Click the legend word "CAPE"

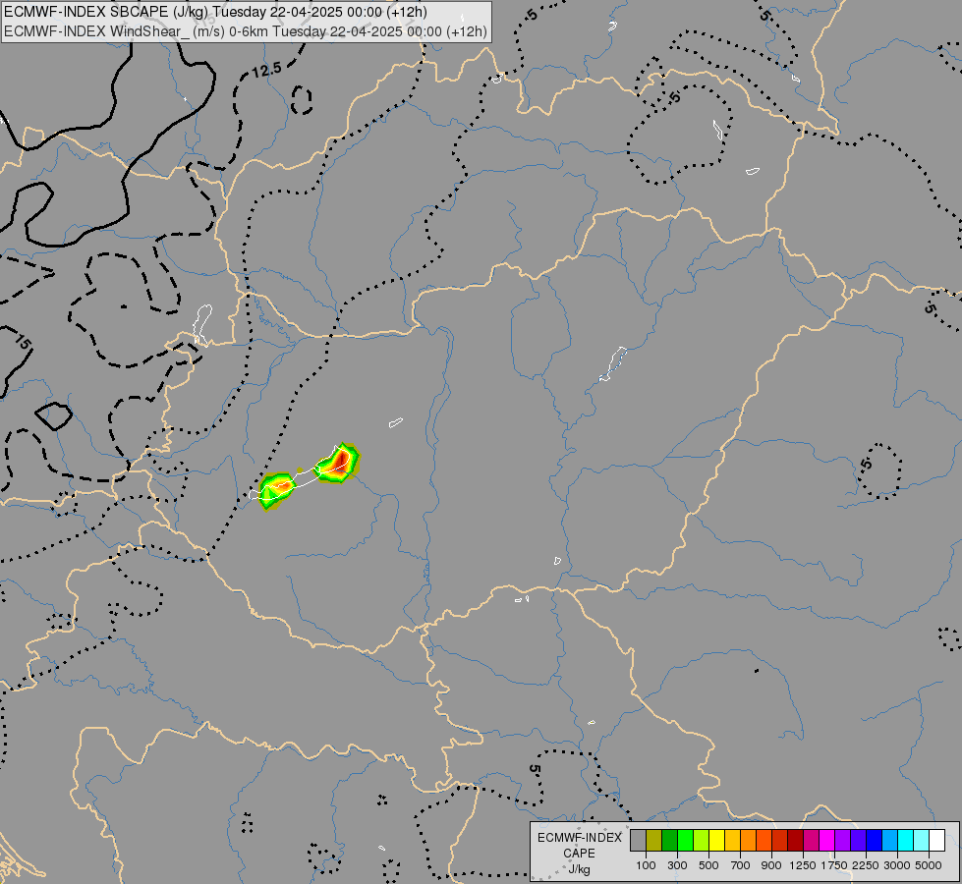click(579, 854)
